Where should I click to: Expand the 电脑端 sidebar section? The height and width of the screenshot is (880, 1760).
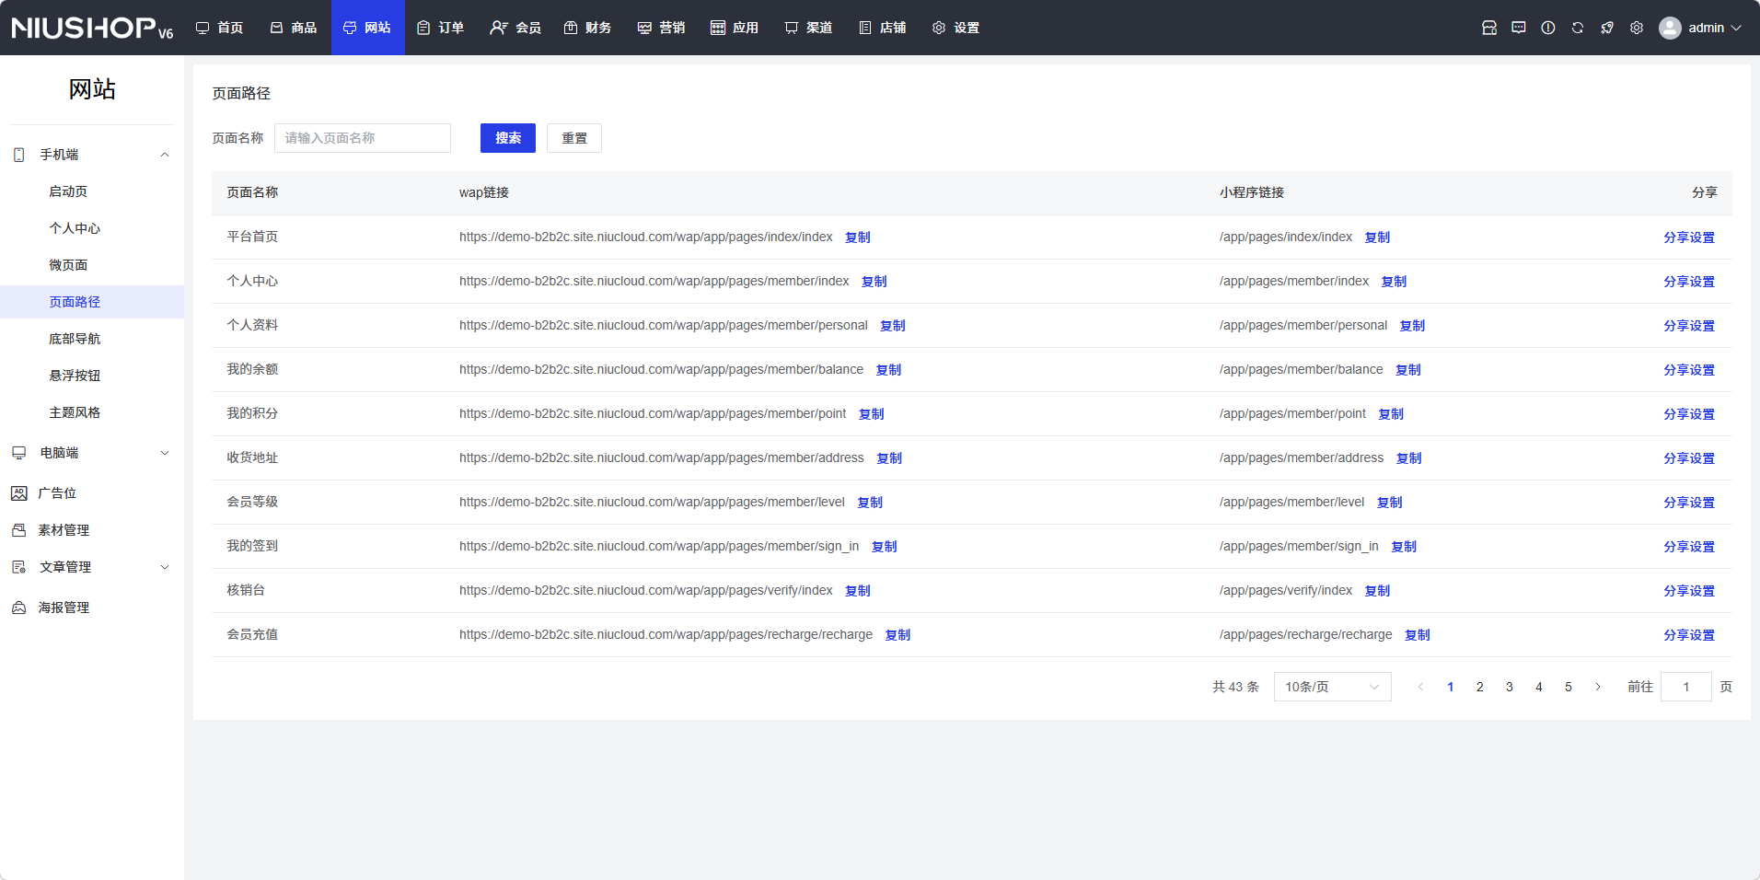pyautogui.click(x=165, y=453)
